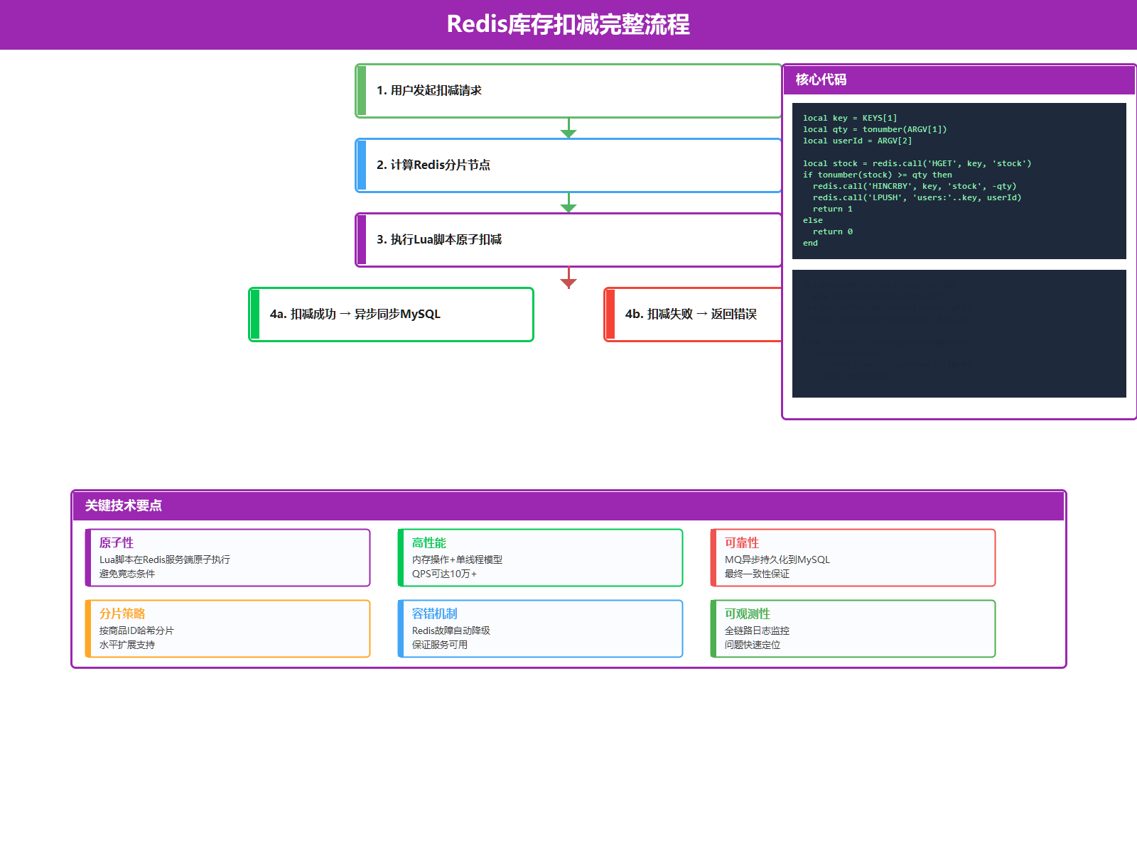Click the Redis库存扣减完整流程 page title

[x=568, y=25]
